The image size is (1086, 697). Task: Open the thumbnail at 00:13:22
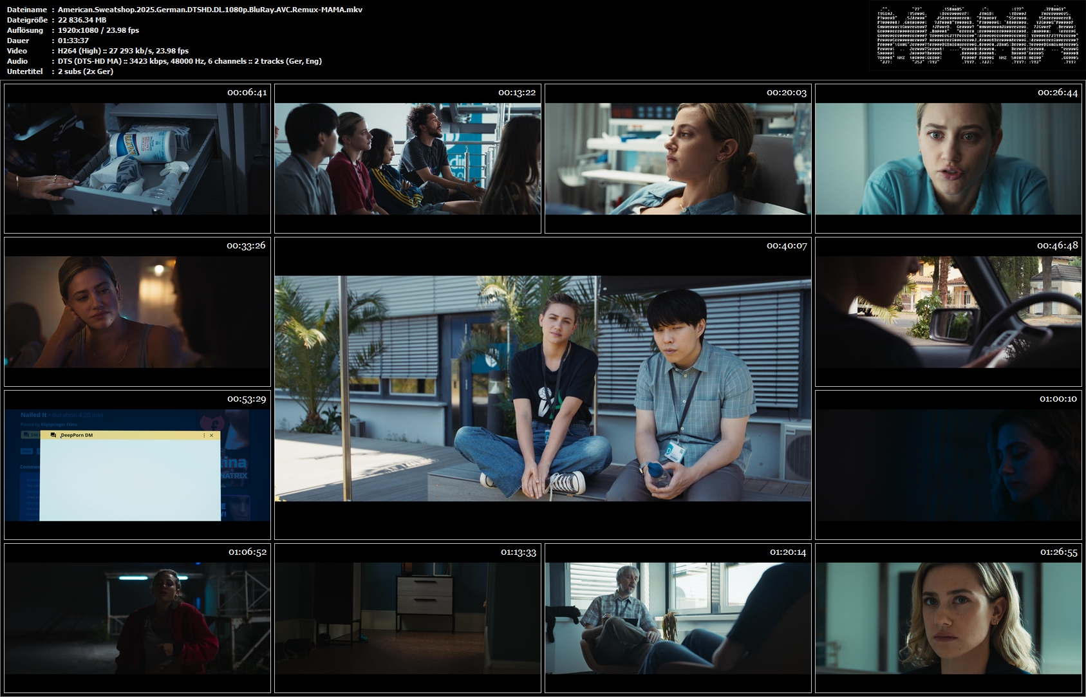click(407, 158)
